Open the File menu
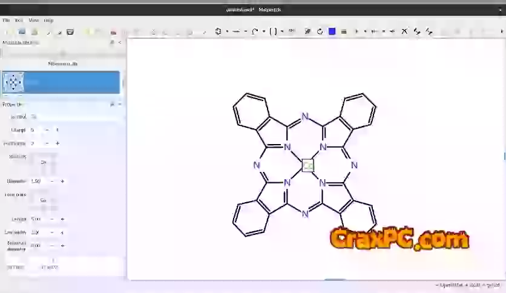506x293 pixels. (x=6, y=20)
